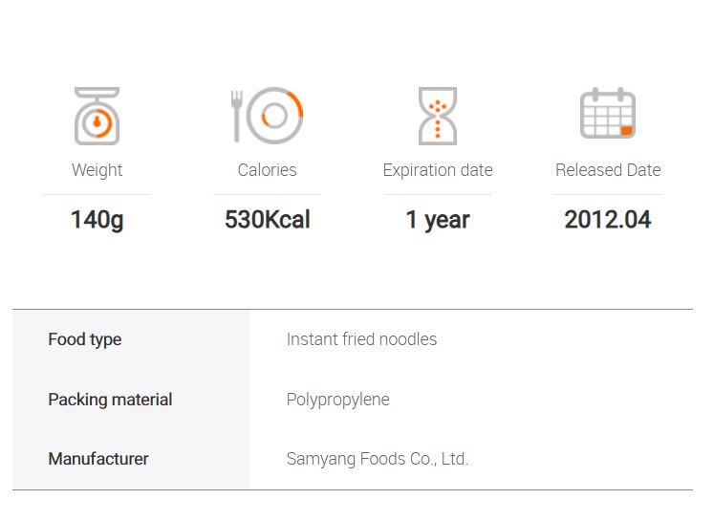Click the 1 year expiration value
The width and height of the screenshot is (714, 521).
[x=438, y=221]
